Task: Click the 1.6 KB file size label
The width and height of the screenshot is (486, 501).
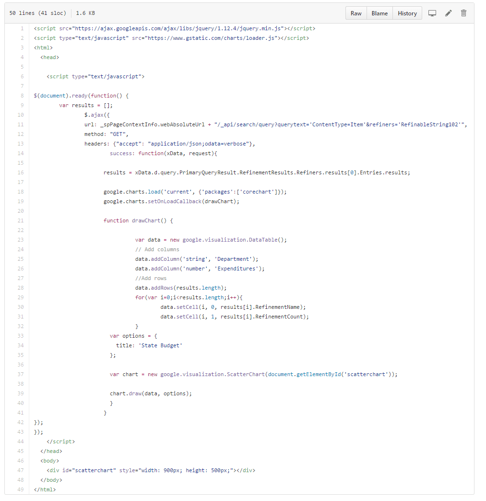Action: pyautogui.click(x=85, y=13)
